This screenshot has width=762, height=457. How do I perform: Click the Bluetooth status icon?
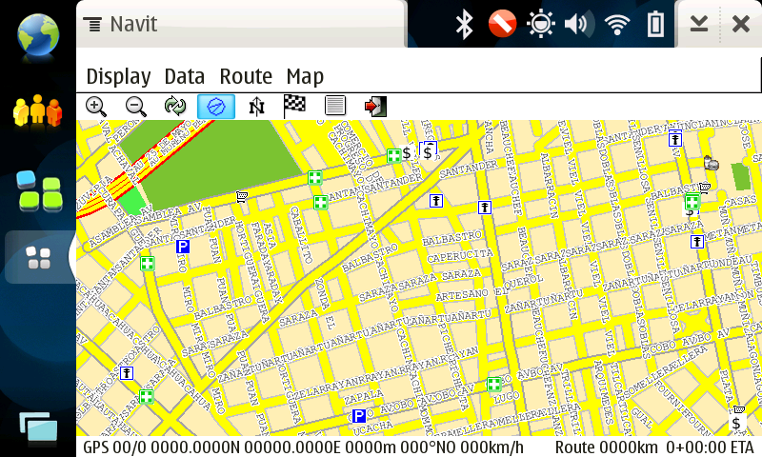(x=464, y=24)
